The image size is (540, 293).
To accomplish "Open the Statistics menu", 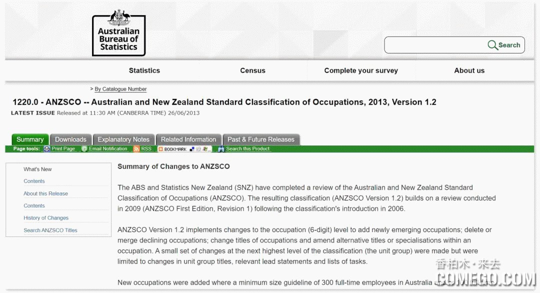I will (144, 70).
